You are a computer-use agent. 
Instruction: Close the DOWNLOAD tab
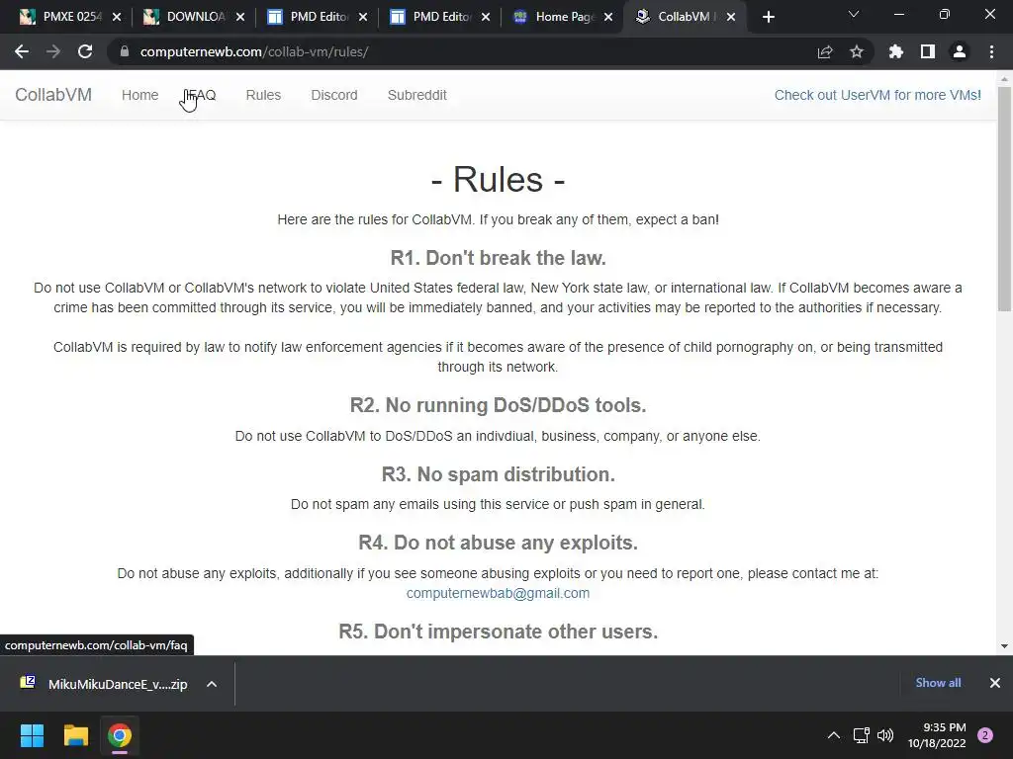pyautogui.click(x=240, y=17)
